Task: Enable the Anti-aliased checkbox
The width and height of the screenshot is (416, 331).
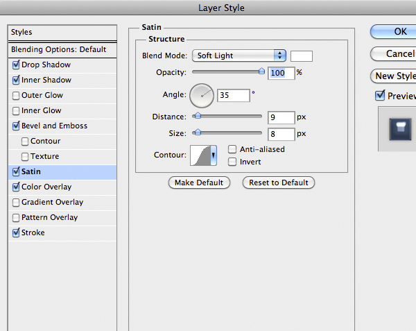Action: 232,149
